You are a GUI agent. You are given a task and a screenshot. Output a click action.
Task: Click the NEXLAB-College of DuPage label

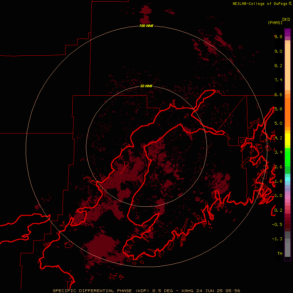point(262,4)
